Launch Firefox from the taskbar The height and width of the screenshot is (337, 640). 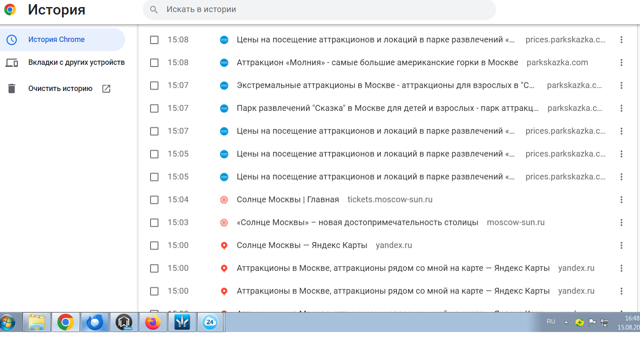pyautogui.click(x=153, y=322)
